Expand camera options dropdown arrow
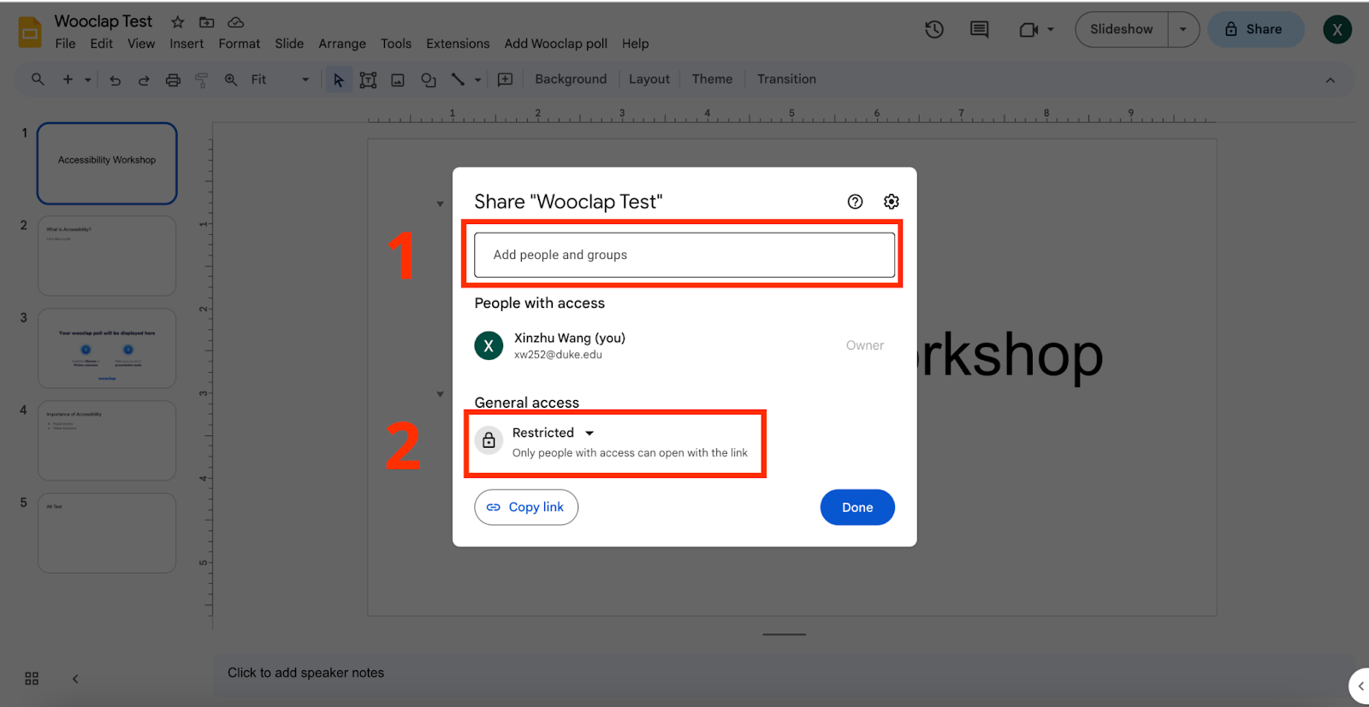Viewport: 1369px width, 707px height. click(x=1051, y=29)
